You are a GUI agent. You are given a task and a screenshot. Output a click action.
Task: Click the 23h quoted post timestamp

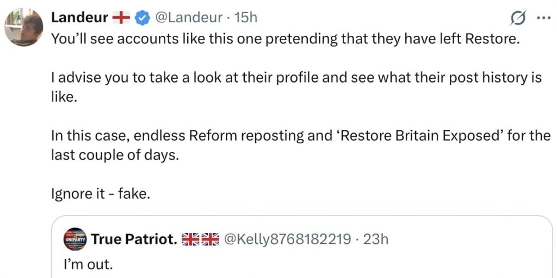[x=375, y=239]
